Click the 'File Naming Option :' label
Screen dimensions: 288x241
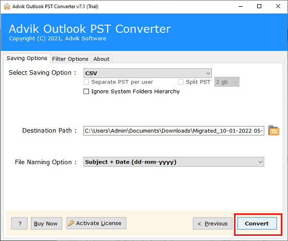pyautogui.click(x=46, y=162)
